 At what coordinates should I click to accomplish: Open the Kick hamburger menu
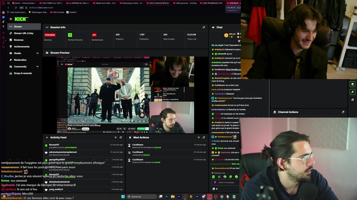coord(11,19)
